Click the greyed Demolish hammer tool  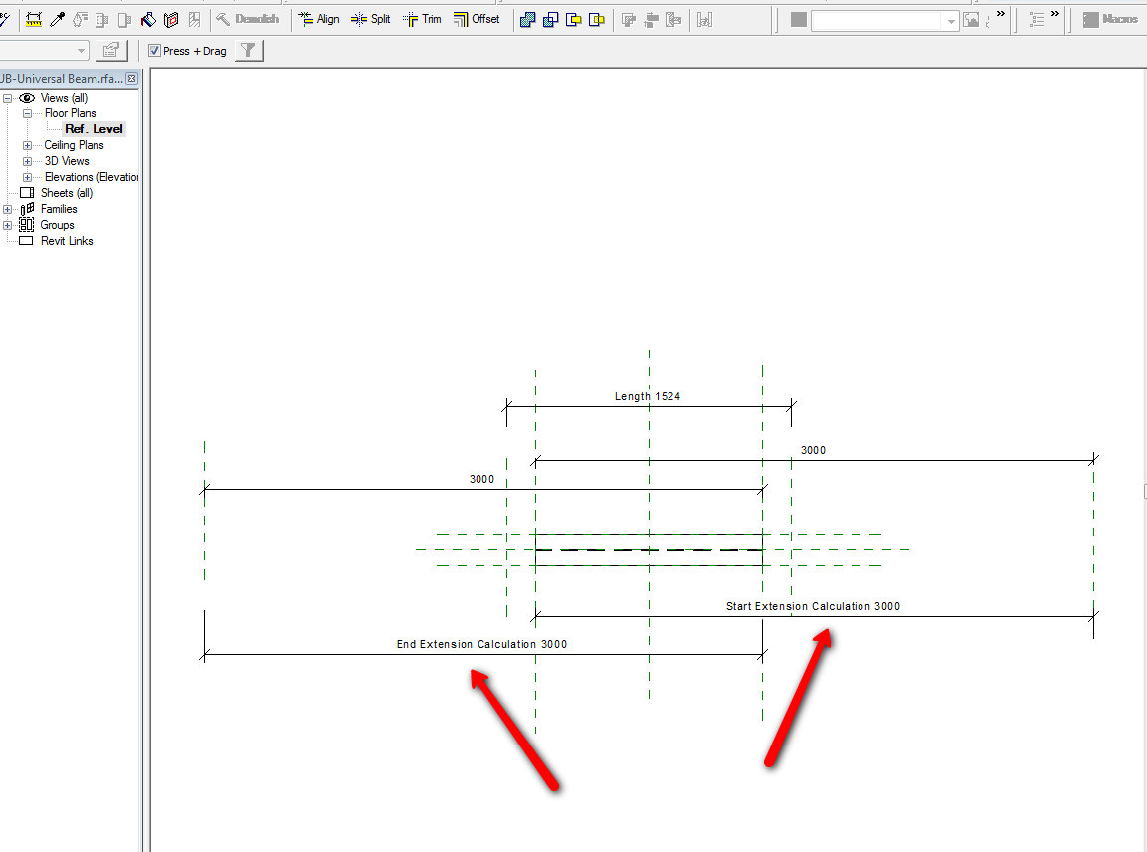pos(247,19)
